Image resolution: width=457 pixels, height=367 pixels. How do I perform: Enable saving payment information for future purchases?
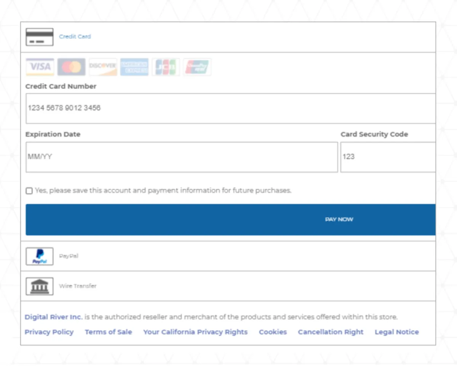click(x=29, y=191)
